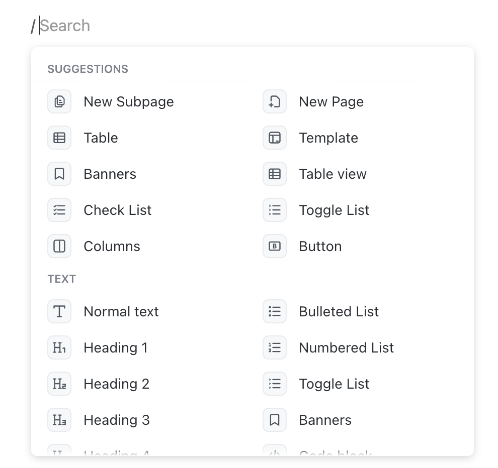Pick Toggle List under Suggestions
Image resolution: width=498 pixels, height=468 pixels.
(334, 210)
